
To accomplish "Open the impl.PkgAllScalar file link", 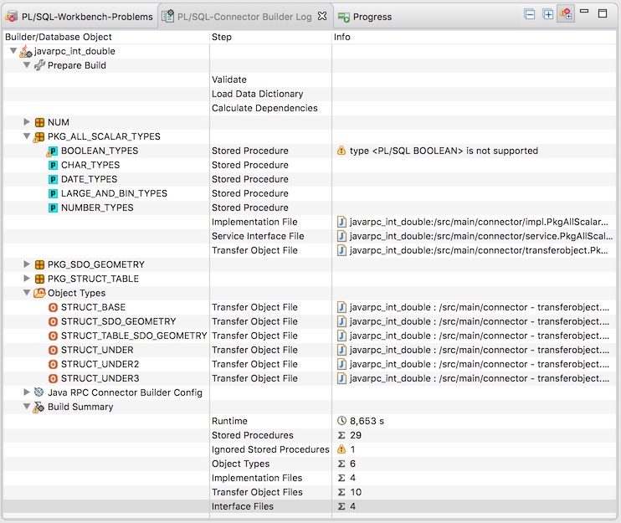I will (x=479, y=222).
